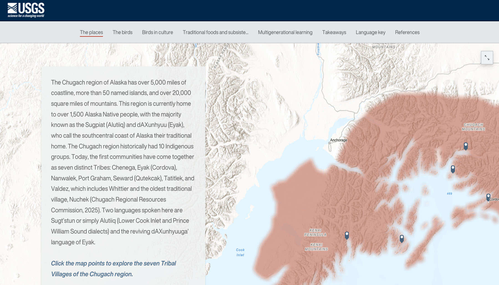Select map pin directly above the 469 label

[x=453, y=169]
